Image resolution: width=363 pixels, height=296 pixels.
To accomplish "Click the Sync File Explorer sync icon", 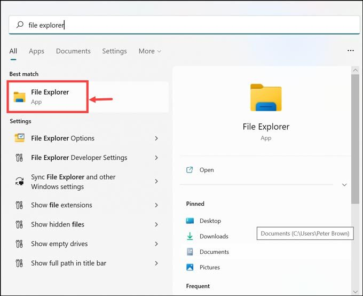I will 19,182.
